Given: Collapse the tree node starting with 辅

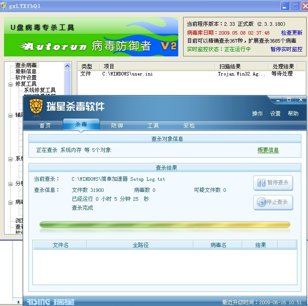Looking at the screenshot, I should click(x=10, y=115).
